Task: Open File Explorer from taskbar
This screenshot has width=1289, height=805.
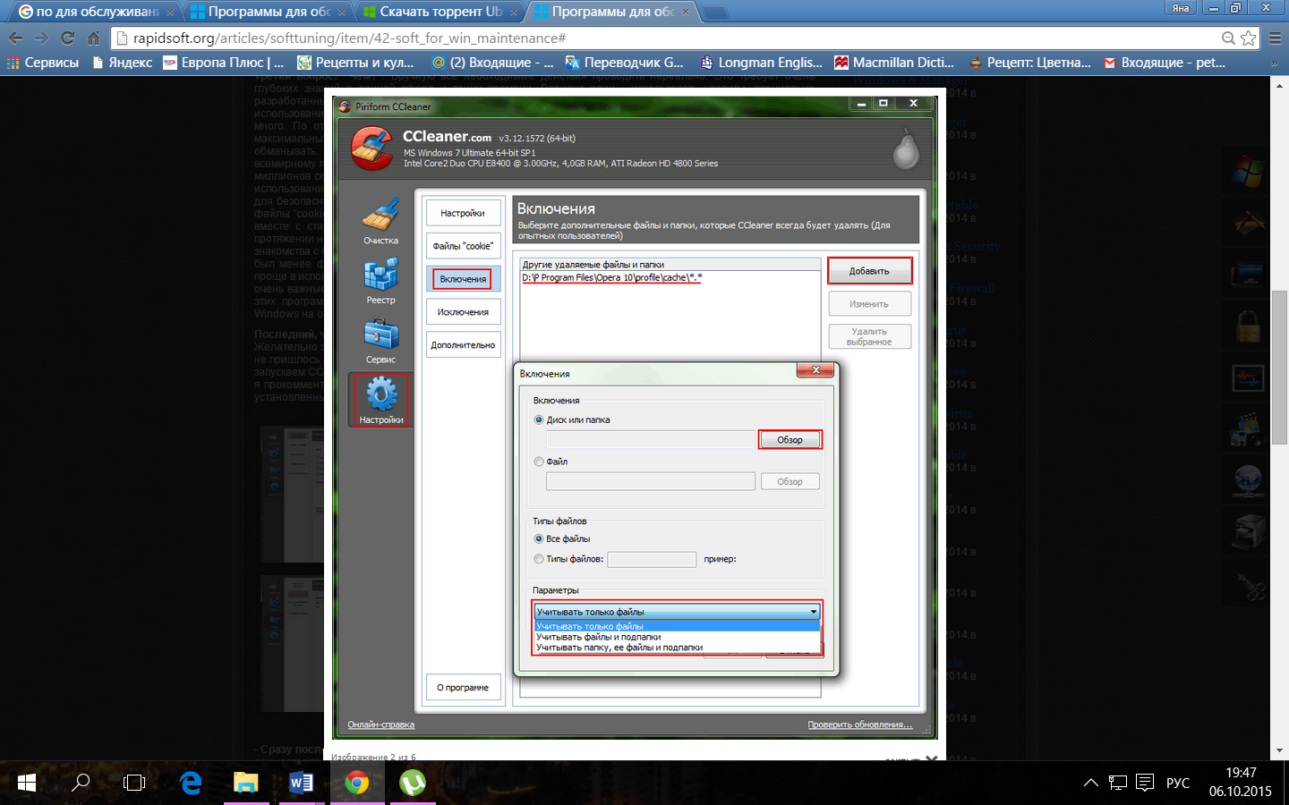Action: coord(246,783)
